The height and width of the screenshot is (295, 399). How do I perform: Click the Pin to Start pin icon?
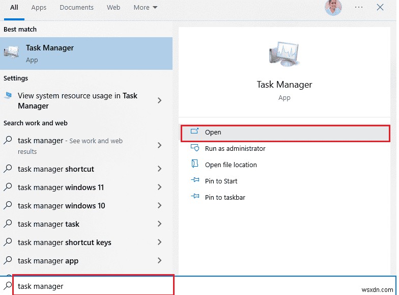click(194, 181)
